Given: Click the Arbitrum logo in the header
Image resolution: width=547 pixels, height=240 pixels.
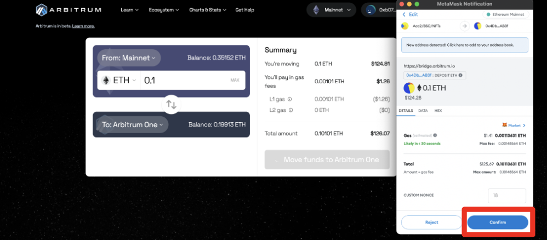Looking at the screenshot, I should (x=69, y=10).
